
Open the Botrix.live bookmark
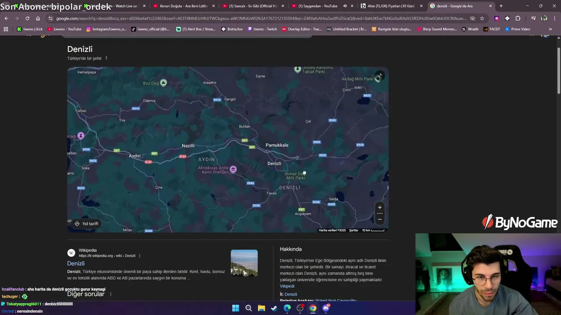click(x=232, y=29)
